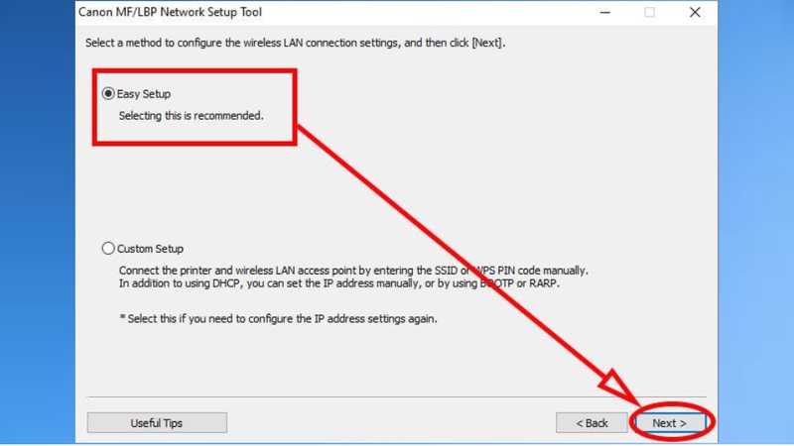Click the top instruction about wireless LAN settings
Viewport: 794px width, 446px height.
(x=295, y=43)
